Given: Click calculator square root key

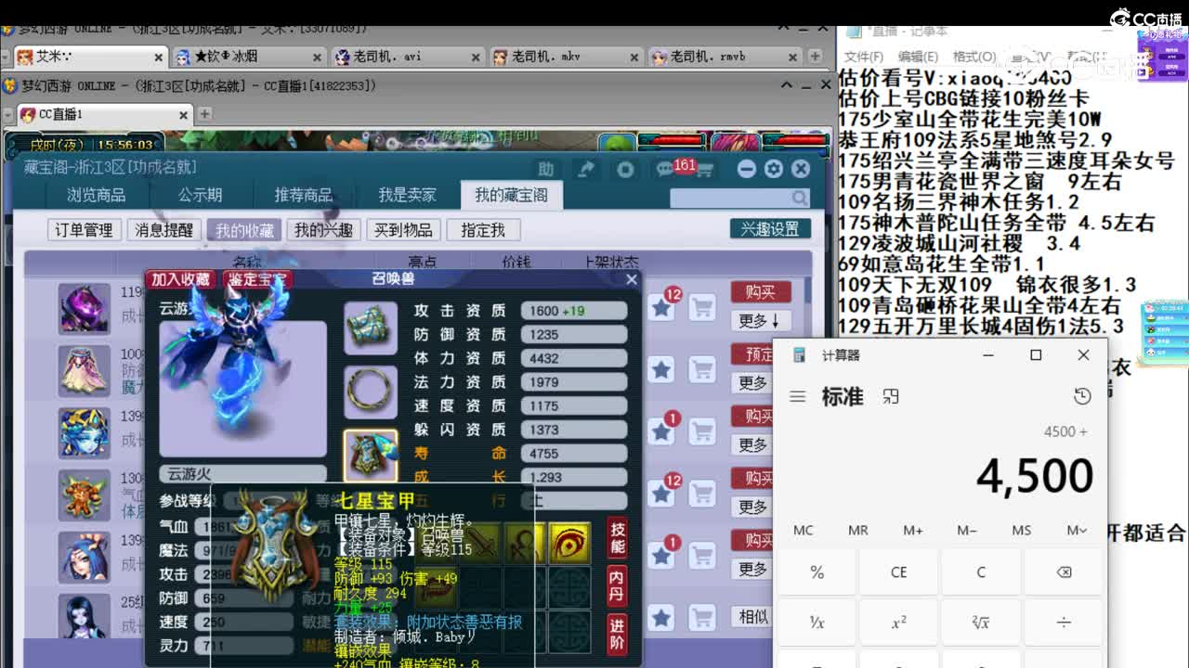Looking at the screenshot, I should tap(981, 623).
